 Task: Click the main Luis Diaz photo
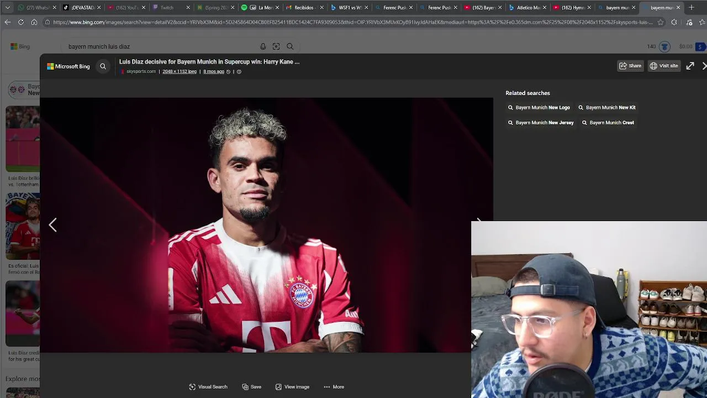[266, 225]
